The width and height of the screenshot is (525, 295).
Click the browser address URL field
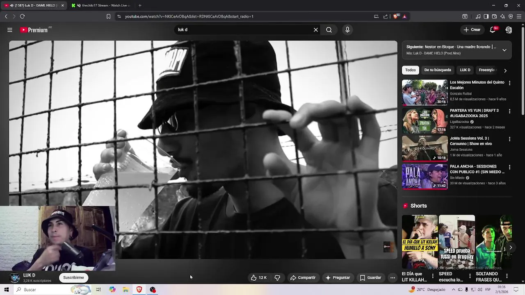[246, 16]
